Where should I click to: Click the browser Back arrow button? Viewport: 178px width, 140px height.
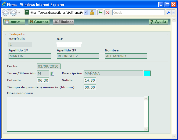click(6, 13)
